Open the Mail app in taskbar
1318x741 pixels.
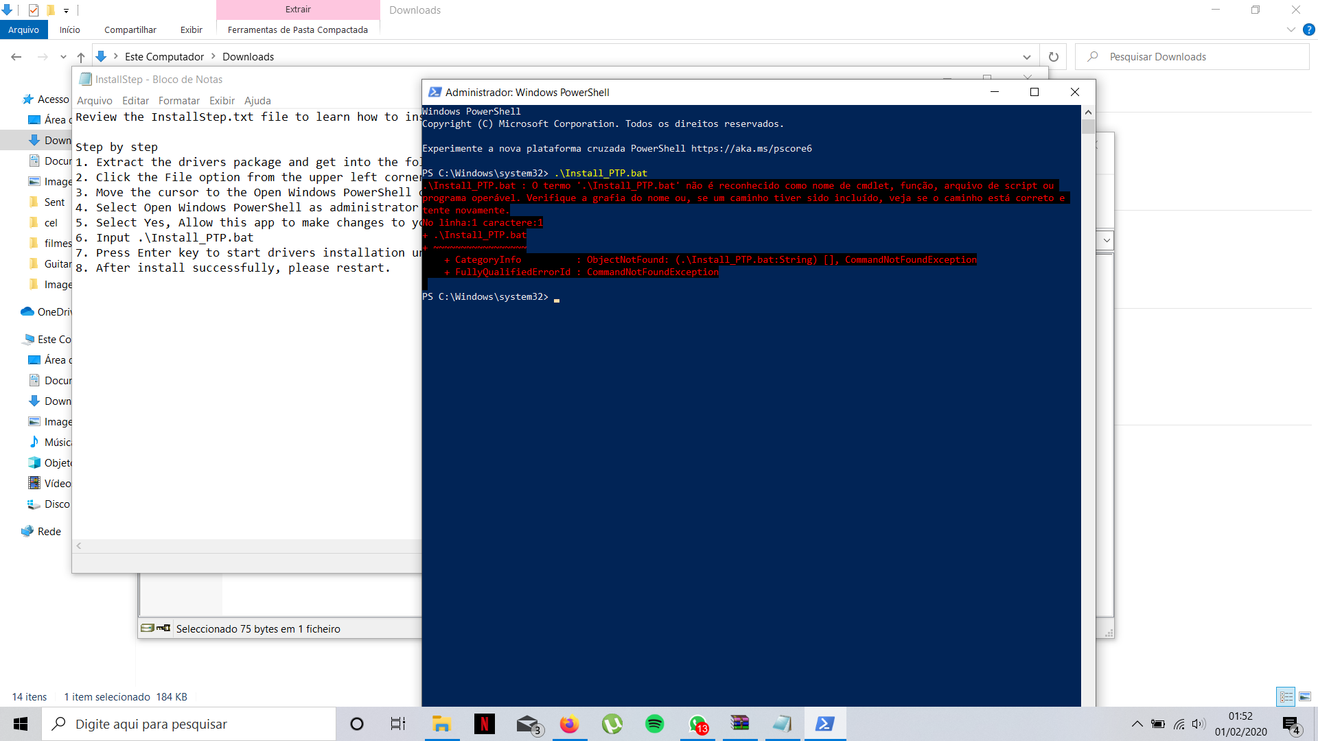(x=527, y=724)
